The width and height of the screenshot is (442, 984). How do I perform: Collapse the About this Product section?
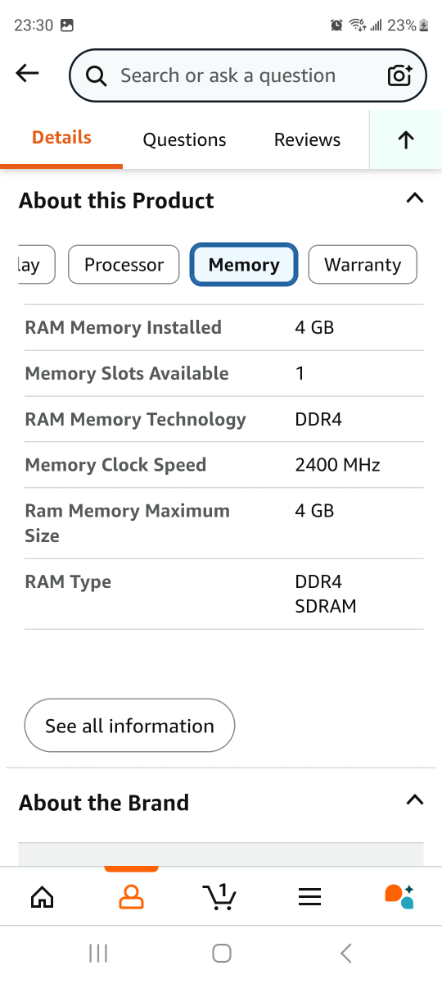(415, 198)
